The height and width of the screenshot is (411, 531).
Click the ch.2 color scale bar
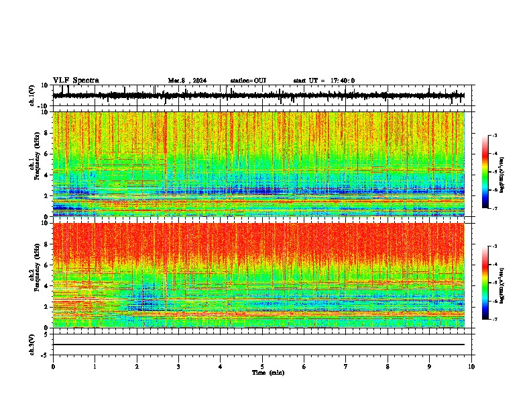coord(485,283)
